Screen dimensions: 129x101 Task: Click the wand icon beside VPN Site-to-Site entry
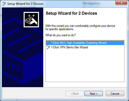point(48,47)
